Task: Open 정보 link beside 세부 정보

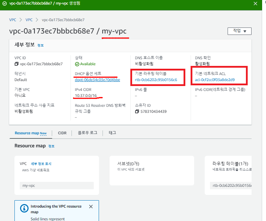Action: pyautogui.click(x=41, y=45)
